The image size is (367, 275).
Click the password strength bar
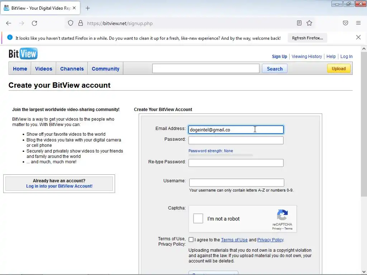(x=221, y=155)
